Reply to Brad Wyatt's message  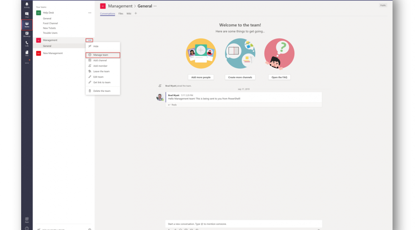coord(173,105)
